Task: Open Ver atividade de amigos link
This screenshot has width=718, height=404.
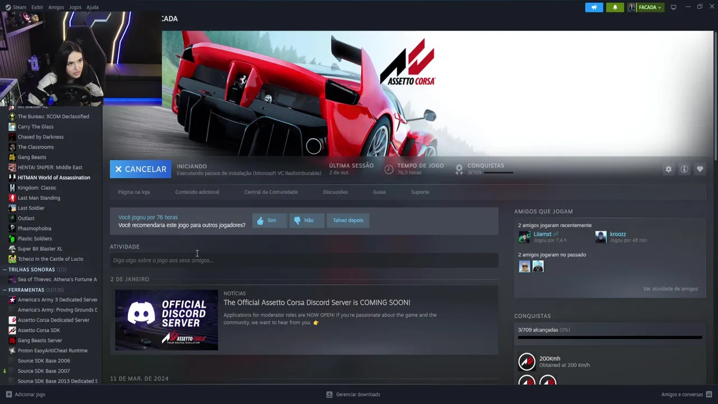Action: (670, 289)
